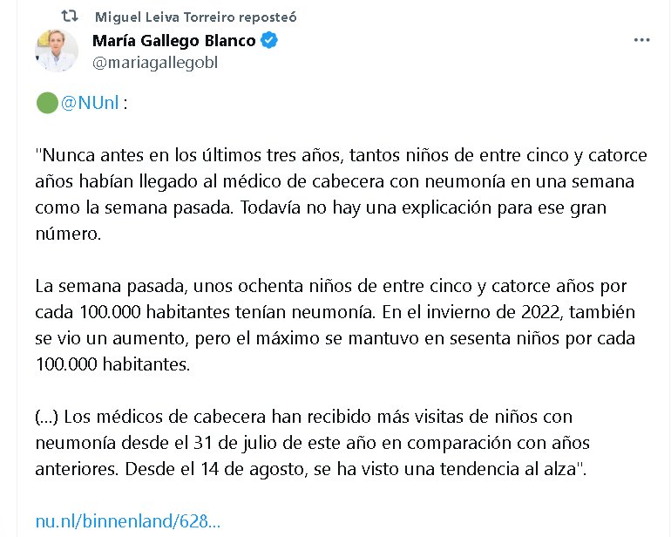Click the line "se vio un aumento"
Screen dimensions: 671x537
(331, 338)
